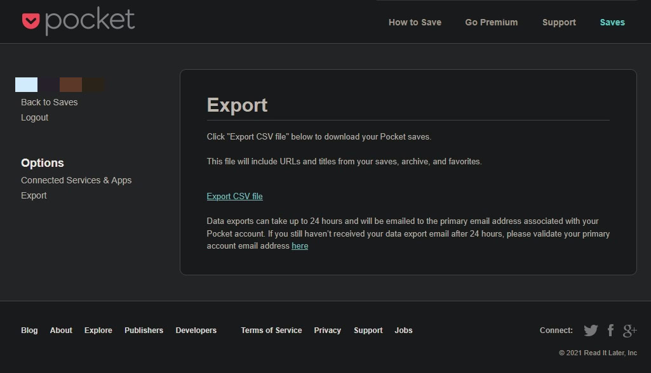Screen dimensions: 651x373
Task: Open the How to Save page
Action: (415, 22)
